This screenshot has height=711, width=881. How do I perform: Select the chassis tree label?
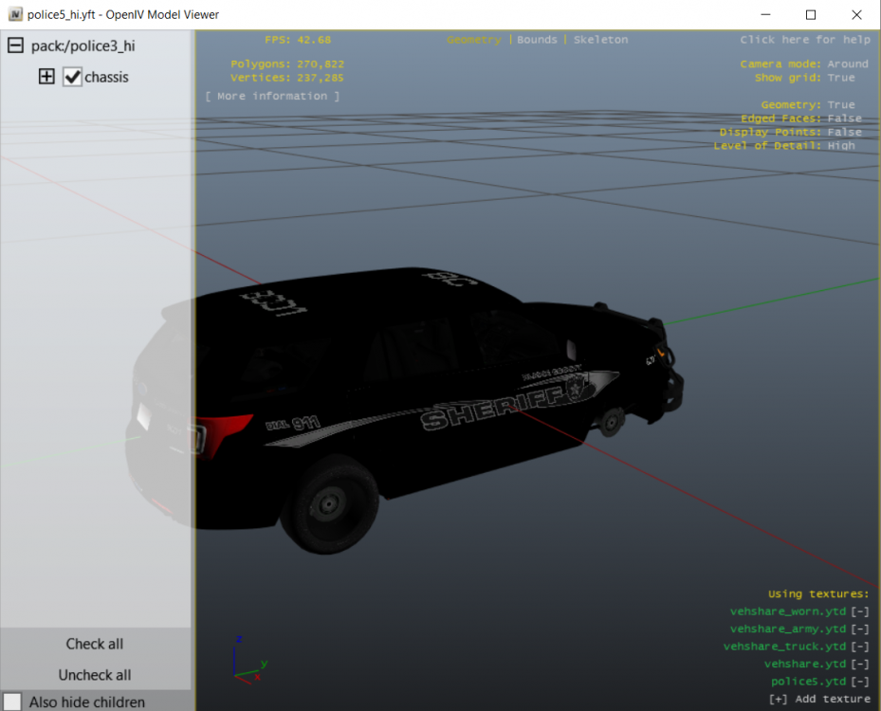(106, 77)
